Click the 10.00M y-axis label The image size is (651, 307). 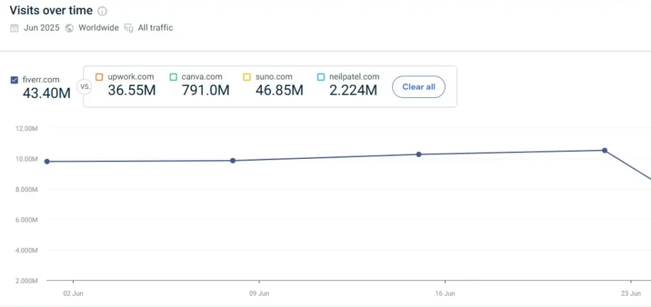(x=27, y=159)
